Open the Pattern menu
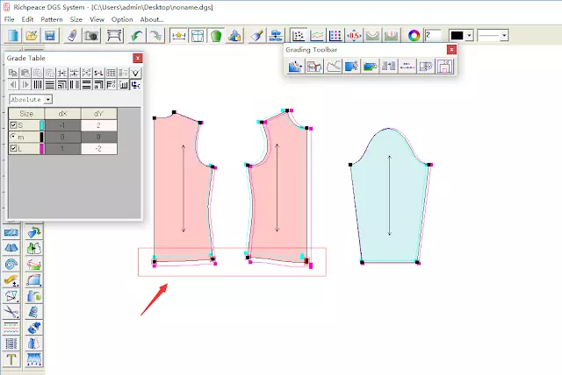This screenshot has width=562, height=375. coord(52,19)
